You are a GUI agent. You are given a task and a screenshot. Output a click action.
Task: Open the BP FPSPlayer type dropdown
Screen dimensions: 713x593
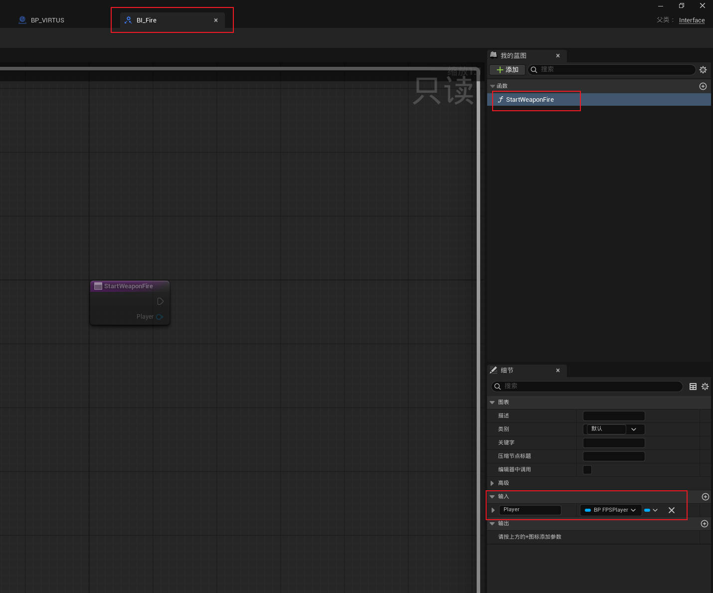click(x=611, y=510)
